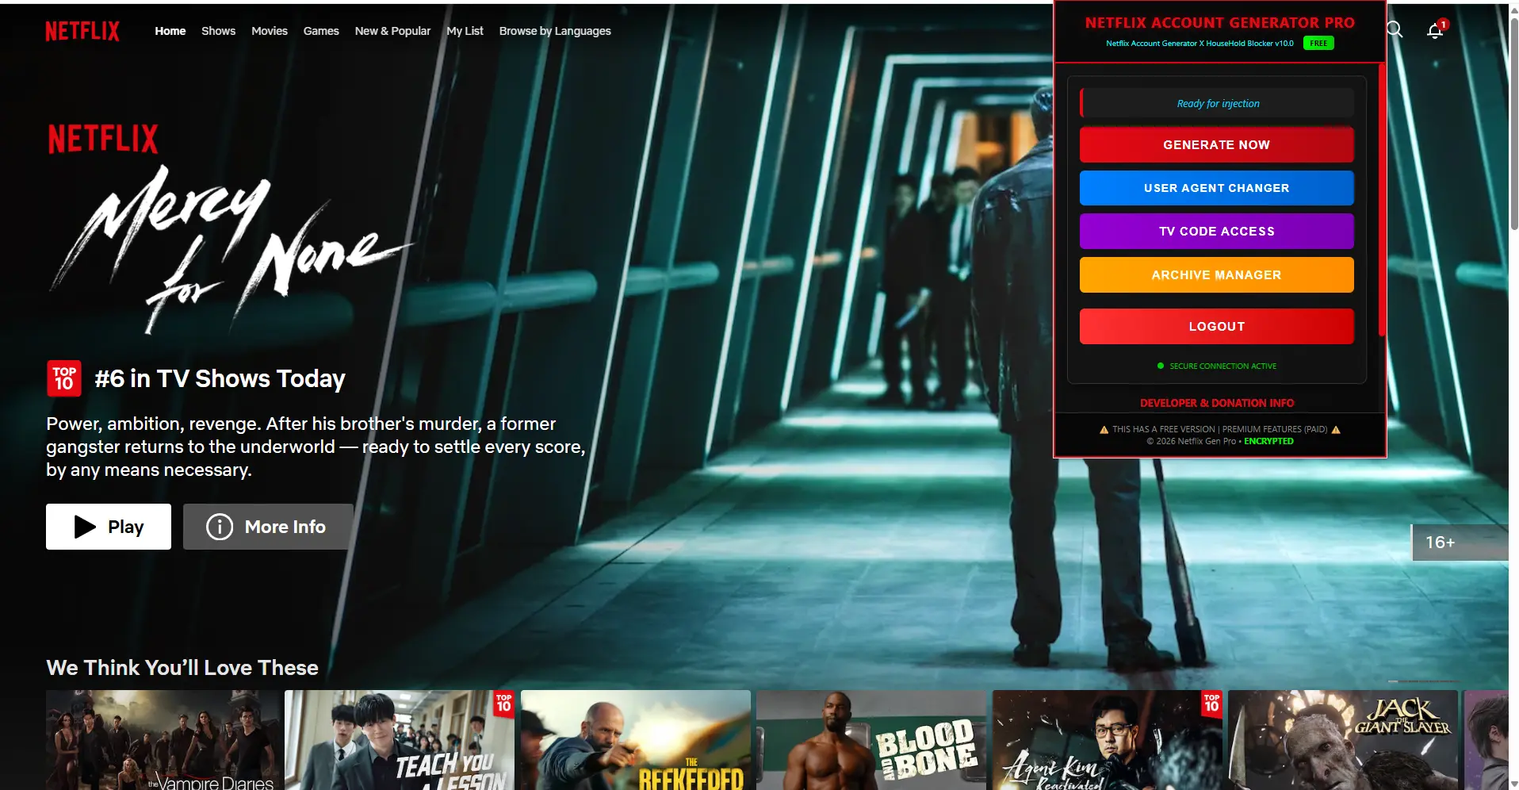
Task: Open the notifications bell
Action: 1435,31
